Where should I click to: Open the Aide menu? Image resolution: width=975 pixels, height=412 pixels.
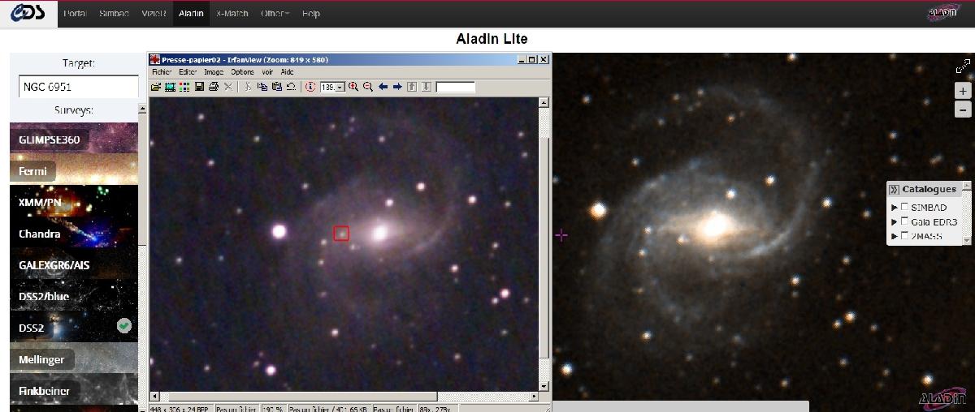point(287,72)
